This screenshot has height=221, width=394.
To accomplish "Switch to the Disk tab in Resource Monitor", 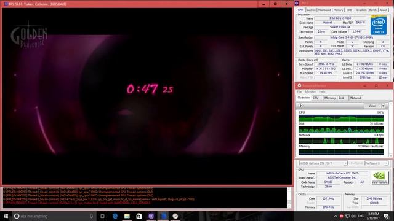I will click(x=341, y=98).
